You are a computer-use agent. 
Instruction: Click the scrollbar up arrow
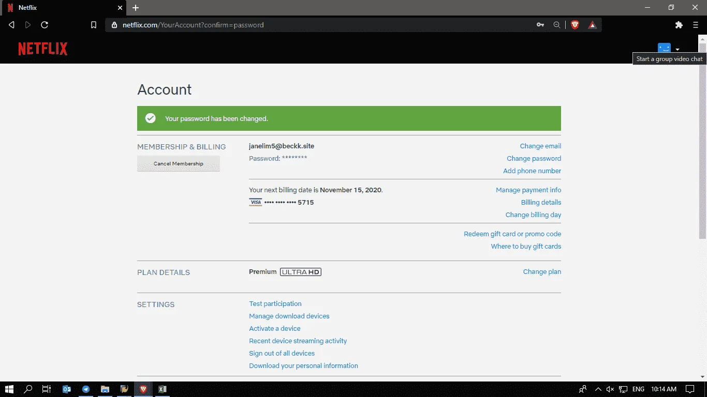[702, 39]
